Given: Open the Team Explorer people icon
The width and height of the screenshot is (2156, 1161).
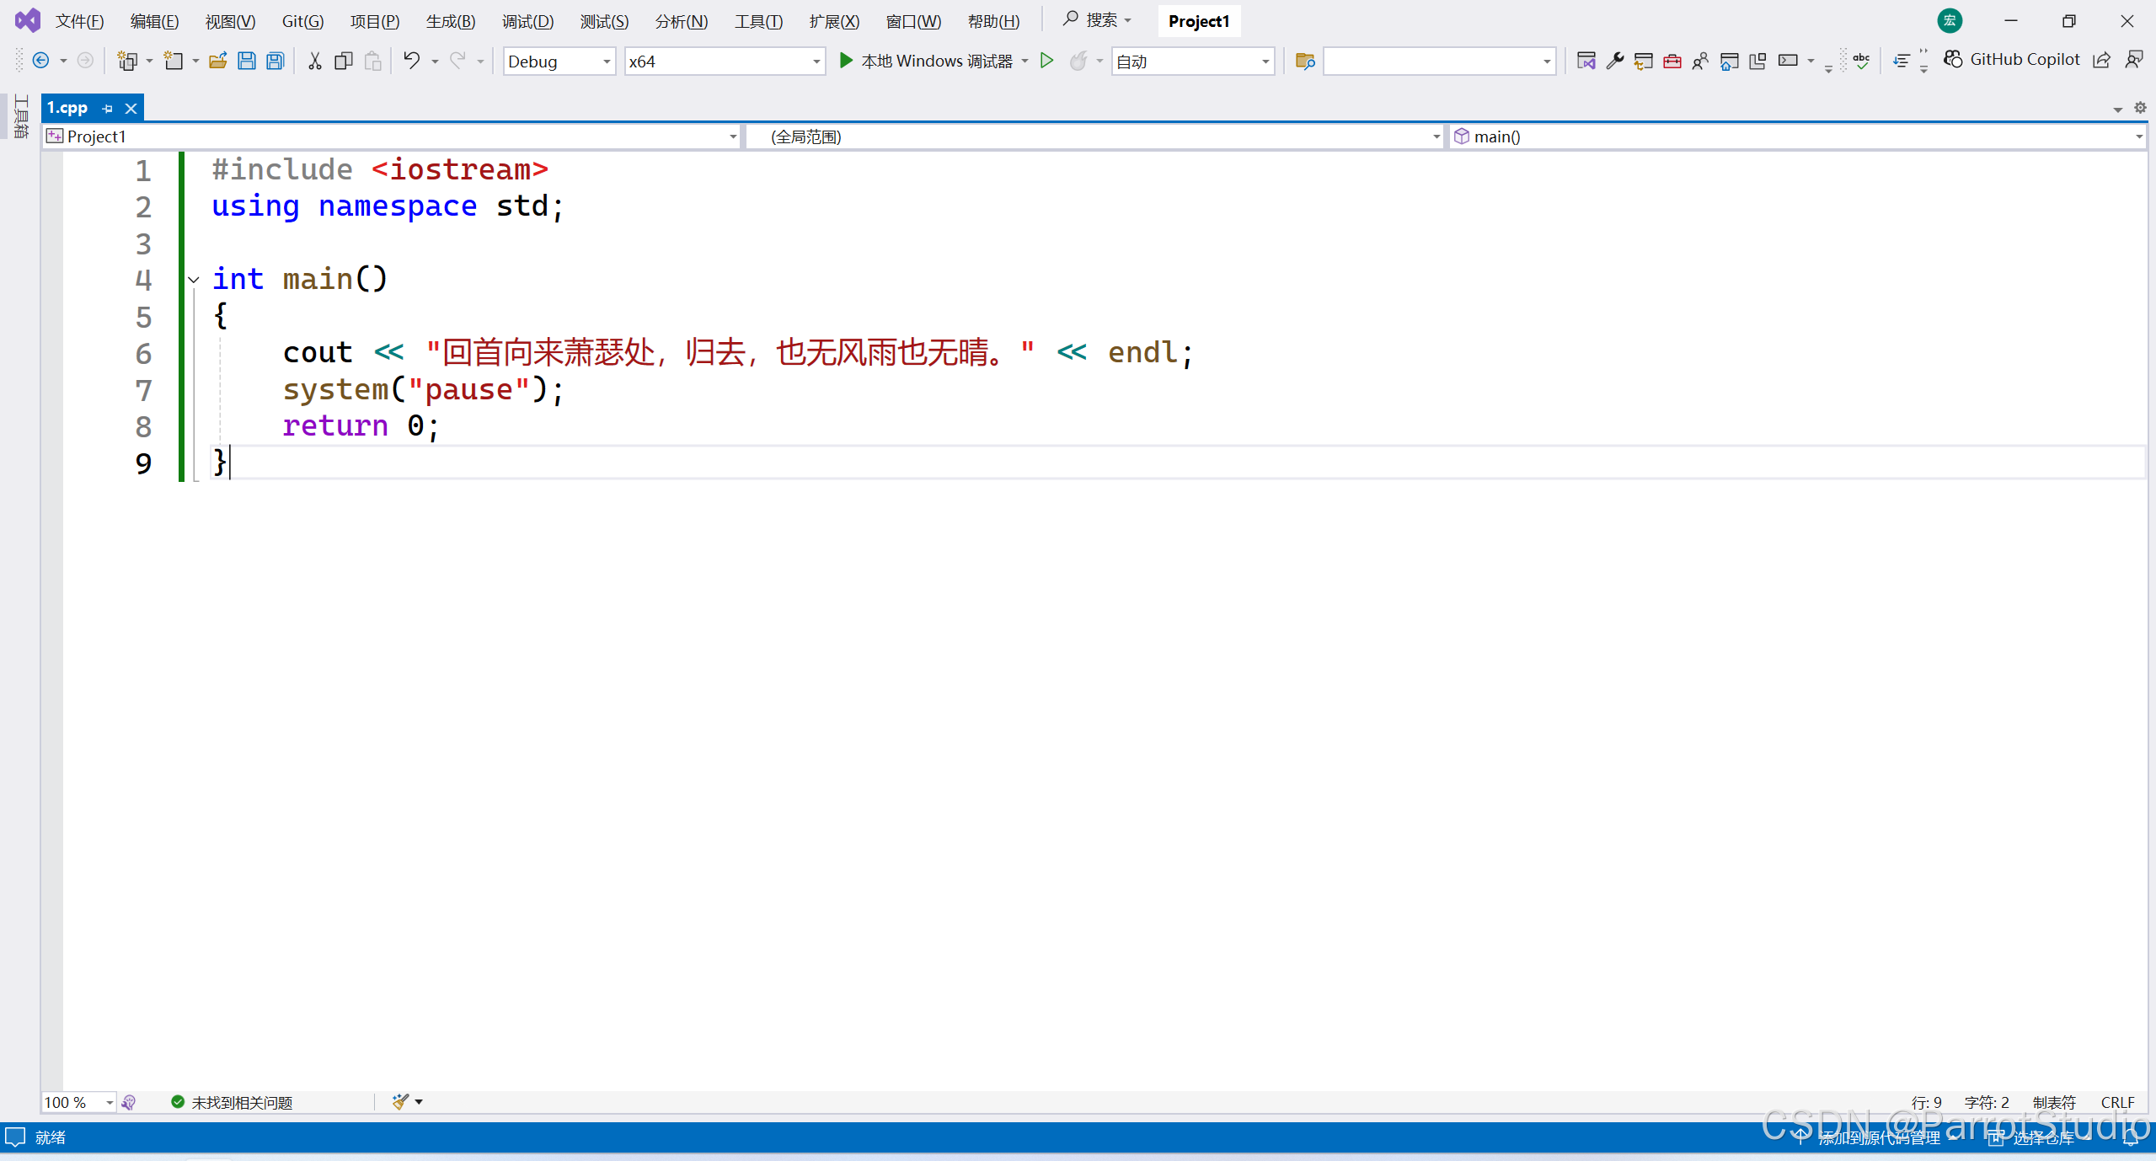Looking at the screenshot, I should (x=1700, y=61).
